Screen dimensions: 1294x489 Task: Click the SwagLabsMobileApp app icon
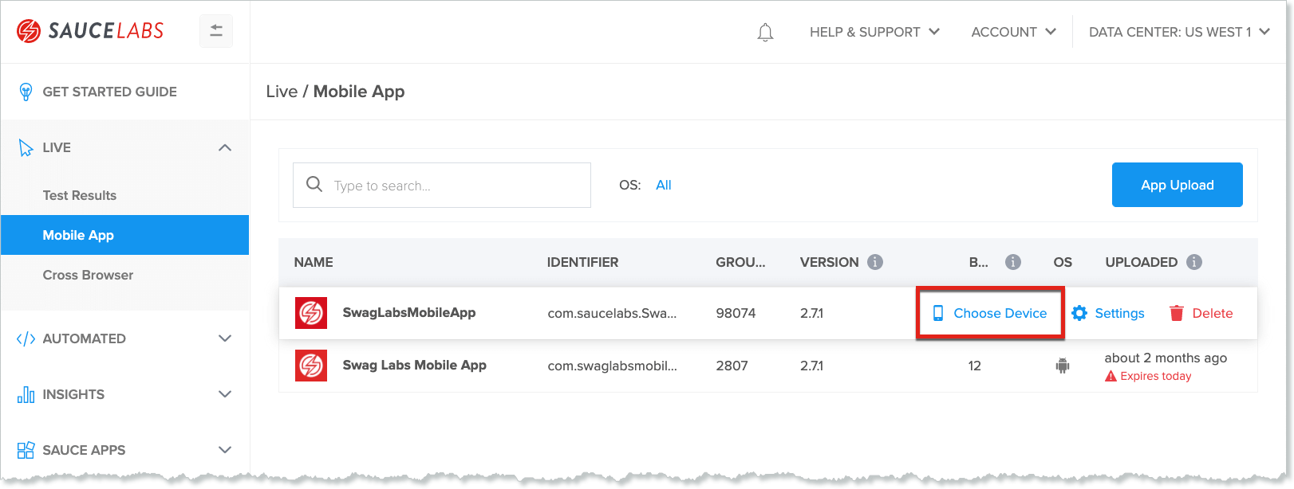click(x=311, y=313)
